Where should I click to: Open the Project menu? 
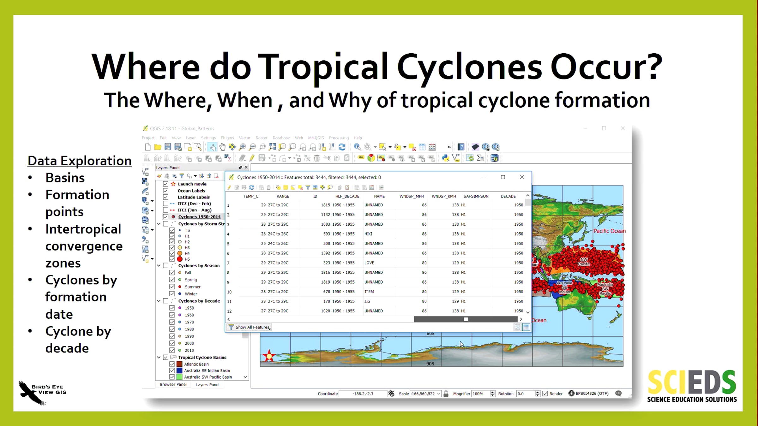tap(148, 138)
